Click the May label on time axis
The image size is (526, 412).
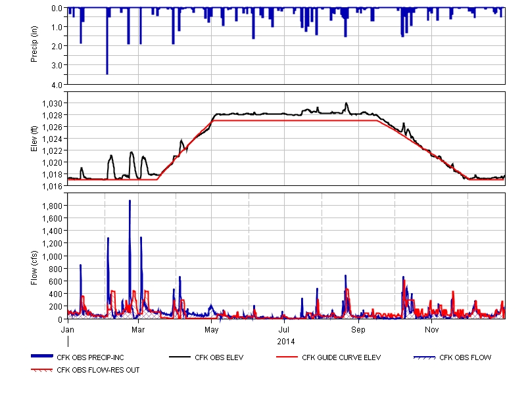[211, 329]
